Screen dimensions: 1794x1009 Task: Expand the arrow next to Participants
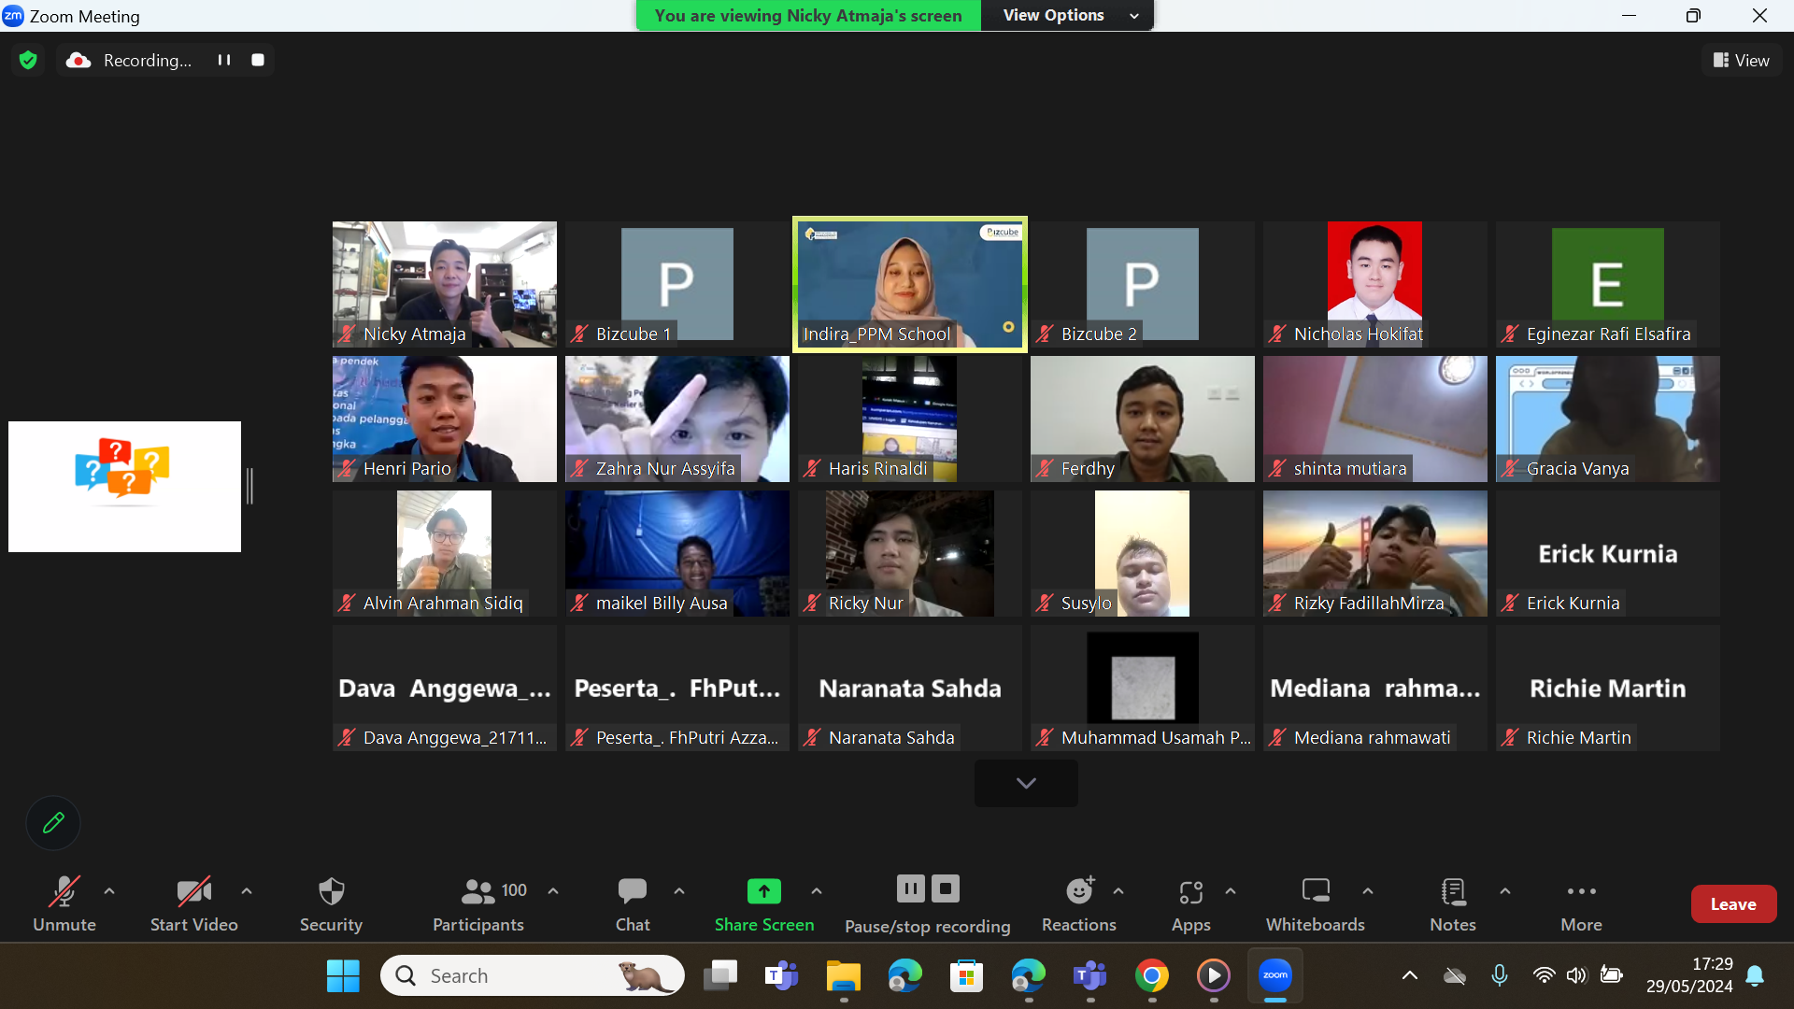[553, 891]
